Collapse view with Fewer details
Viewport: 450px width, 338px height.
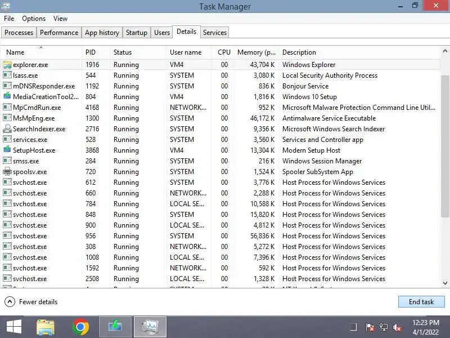[x=31, y=302]
